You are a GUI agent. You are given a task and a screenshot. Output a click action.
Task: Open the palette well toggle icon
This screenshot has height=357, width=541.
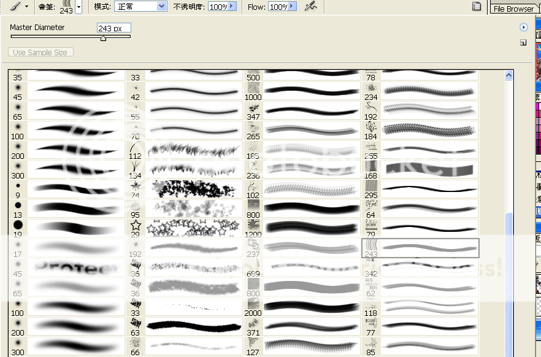476,6
